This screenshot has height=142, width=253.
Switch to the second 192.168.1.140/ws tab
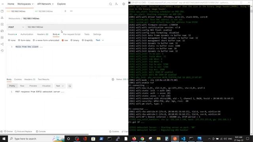(44, 11)
